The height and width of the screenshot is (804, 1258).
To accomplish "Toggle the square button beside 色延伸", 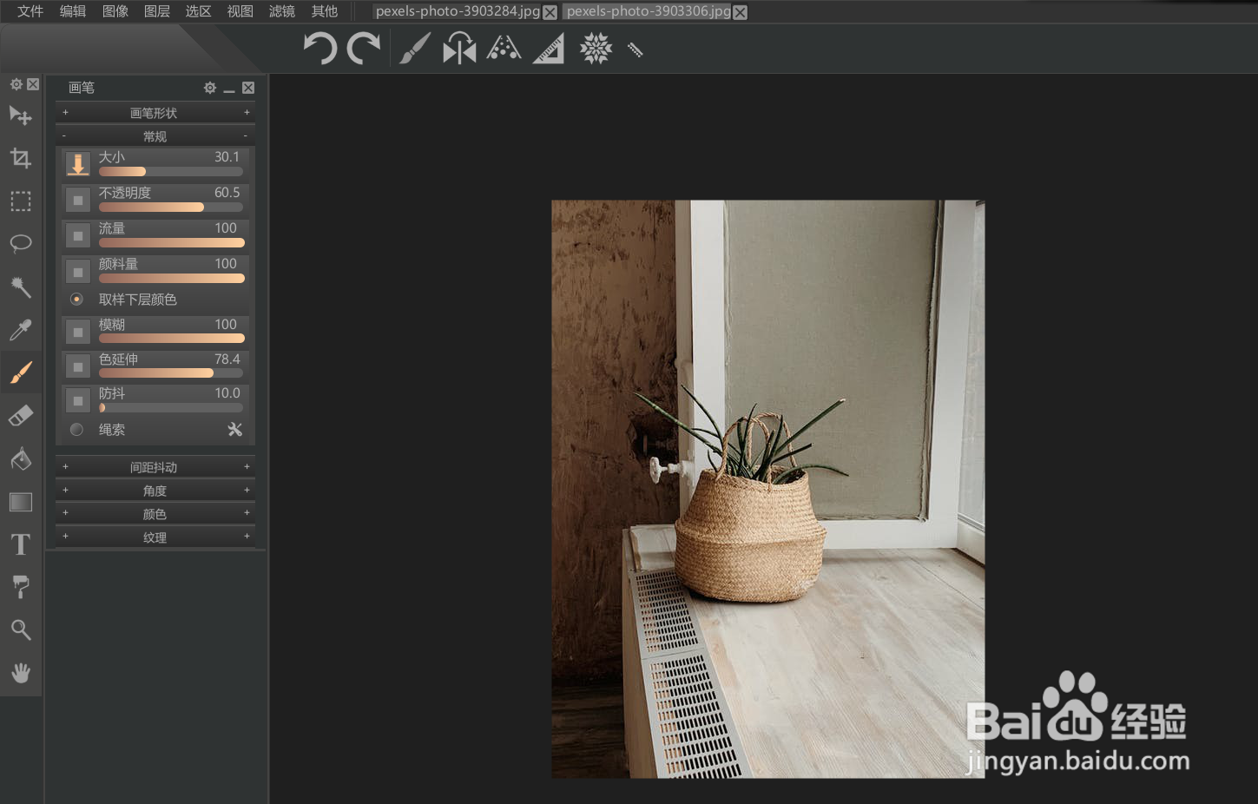I will tap(78, 366).
